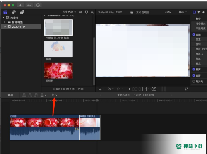Click the import media arrow button
Screen dimensions: 207x154
pyautogui.click(x=20, y=5)
